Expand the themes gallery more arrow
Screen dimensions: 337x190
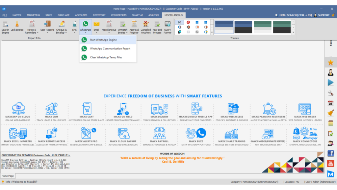pos(293,32)
